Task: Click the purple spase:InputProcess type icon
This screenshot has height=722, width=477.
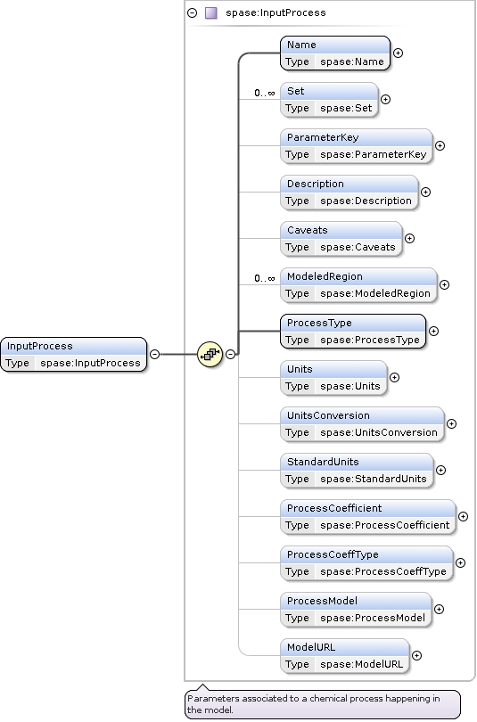Action: click(x=211, y=12)
